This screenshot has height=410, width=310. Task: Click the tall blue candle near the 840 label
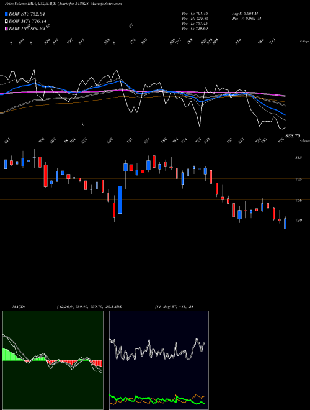(x=120, y=199)
